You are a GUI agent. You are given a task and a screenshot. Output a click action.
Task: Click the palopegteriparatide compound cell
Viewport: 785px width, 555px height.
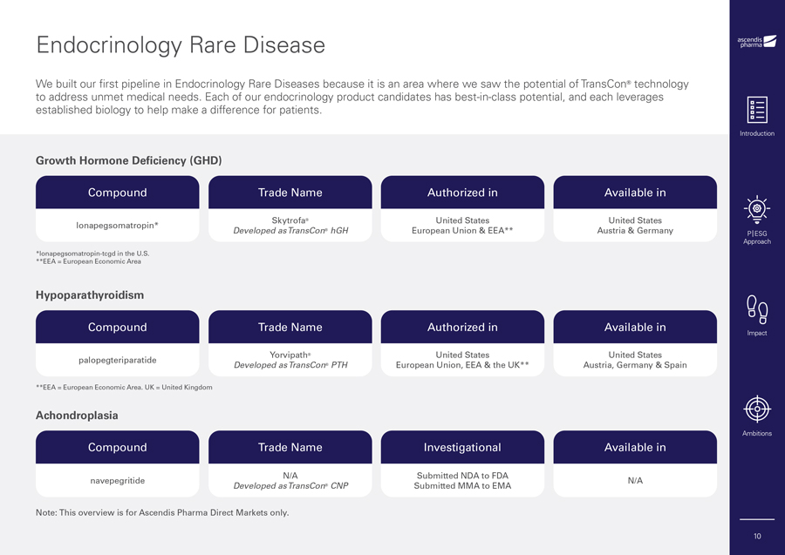[118, 360]
